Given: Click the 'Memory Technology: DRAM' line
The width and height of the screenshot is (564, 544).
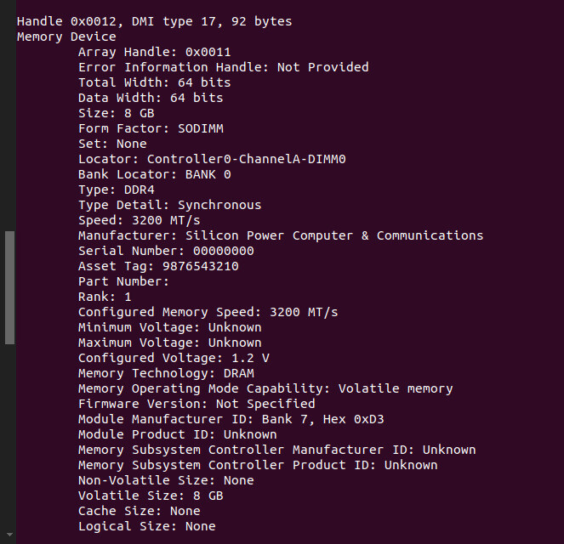Looking at the screenshot, I should tap(166, 373).
